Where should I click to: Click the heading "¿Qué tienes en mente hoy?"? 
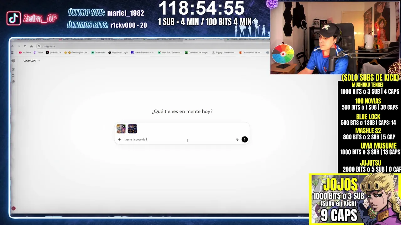(x=182, y=111)
